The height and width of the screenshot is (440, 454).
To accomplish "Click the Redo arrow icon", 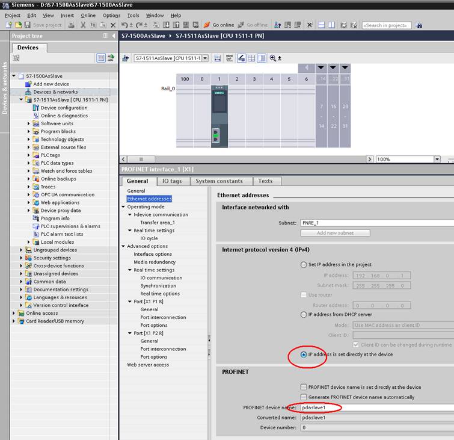I will tap(140, 25).
